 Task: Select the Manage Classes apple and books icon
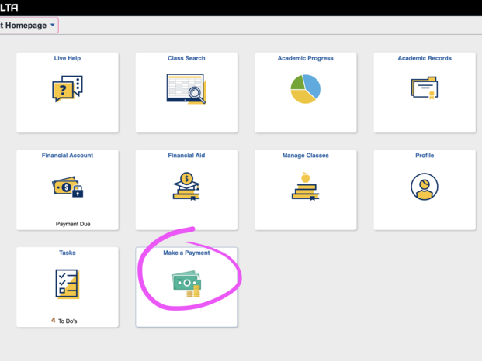click(x=306, y=186)
